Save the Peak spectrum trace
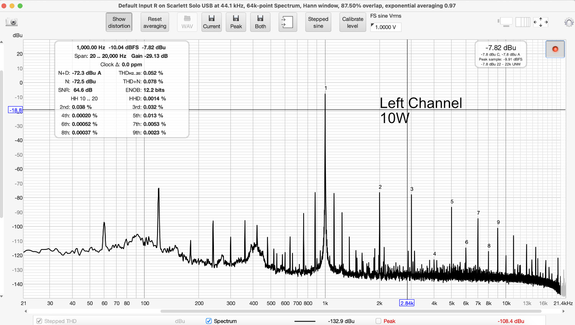Screen dimensions: 575x325 236,22
